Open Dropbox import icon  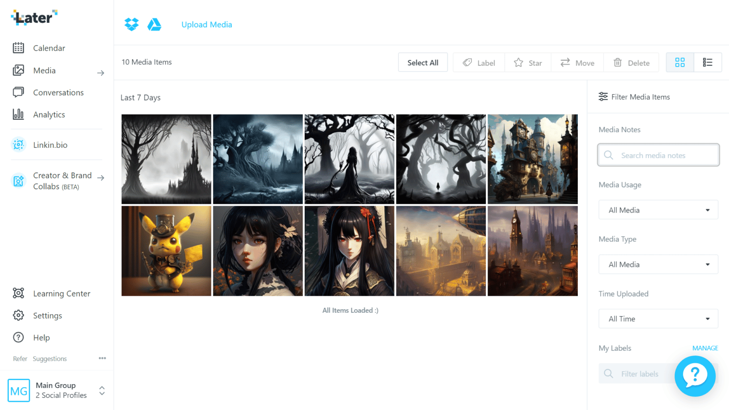132,24
